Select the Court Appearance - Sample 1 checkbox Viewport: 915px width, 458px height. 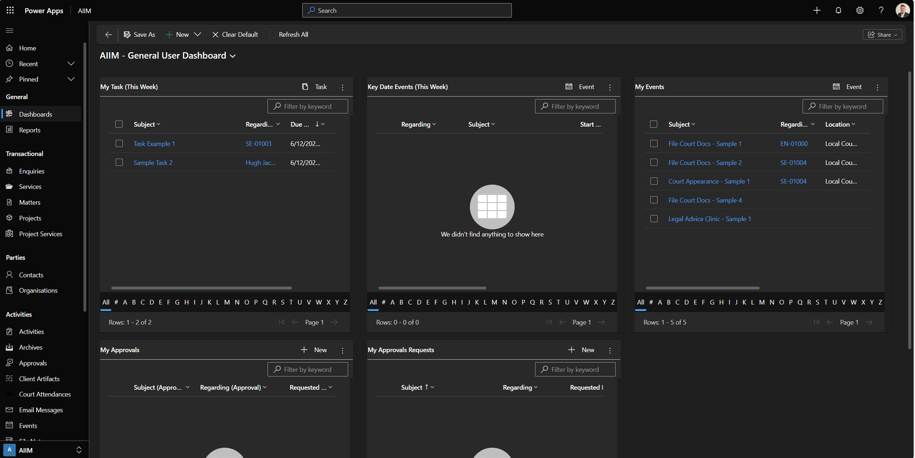[x=654, y=181]
